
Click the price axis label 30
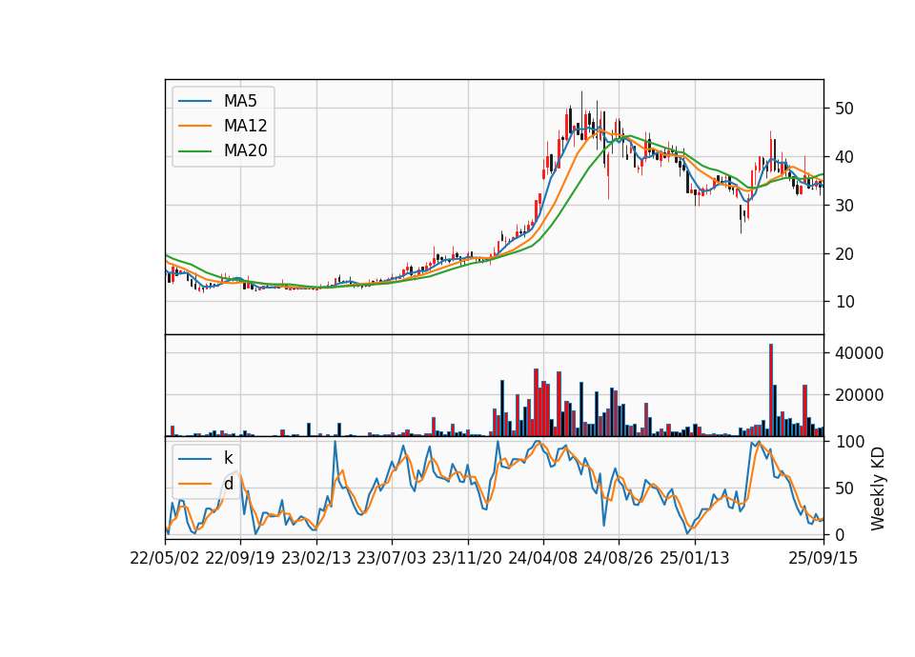(x=844, y=206)
